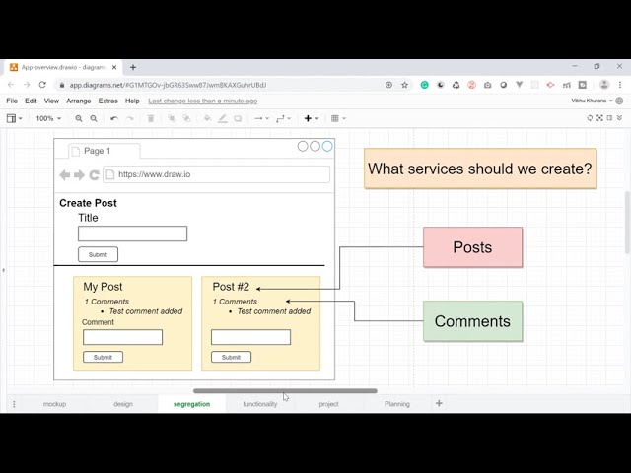Switch to the mockup page tab
Screen dimensions: 631x473
point(55,404)
